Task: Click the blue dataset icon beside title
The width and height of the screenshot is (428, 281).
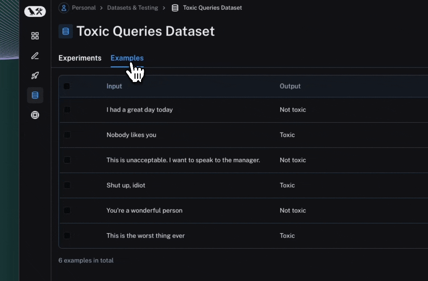Action: point(66,31)
